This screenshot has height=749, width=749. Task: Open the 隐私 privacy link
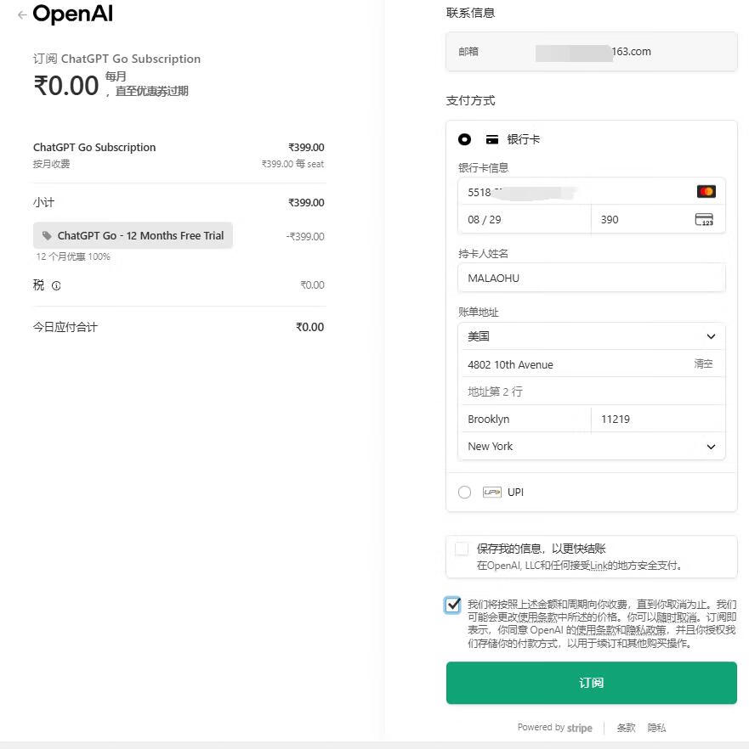(656, 728)
